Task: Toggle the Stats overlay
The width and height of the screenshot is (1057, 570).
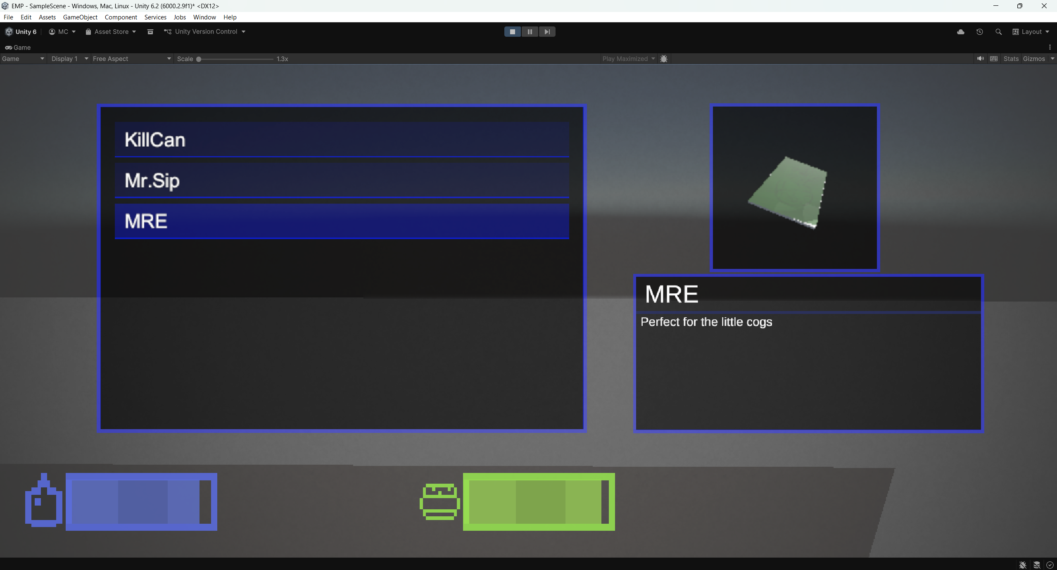Action: [1011, 59]
